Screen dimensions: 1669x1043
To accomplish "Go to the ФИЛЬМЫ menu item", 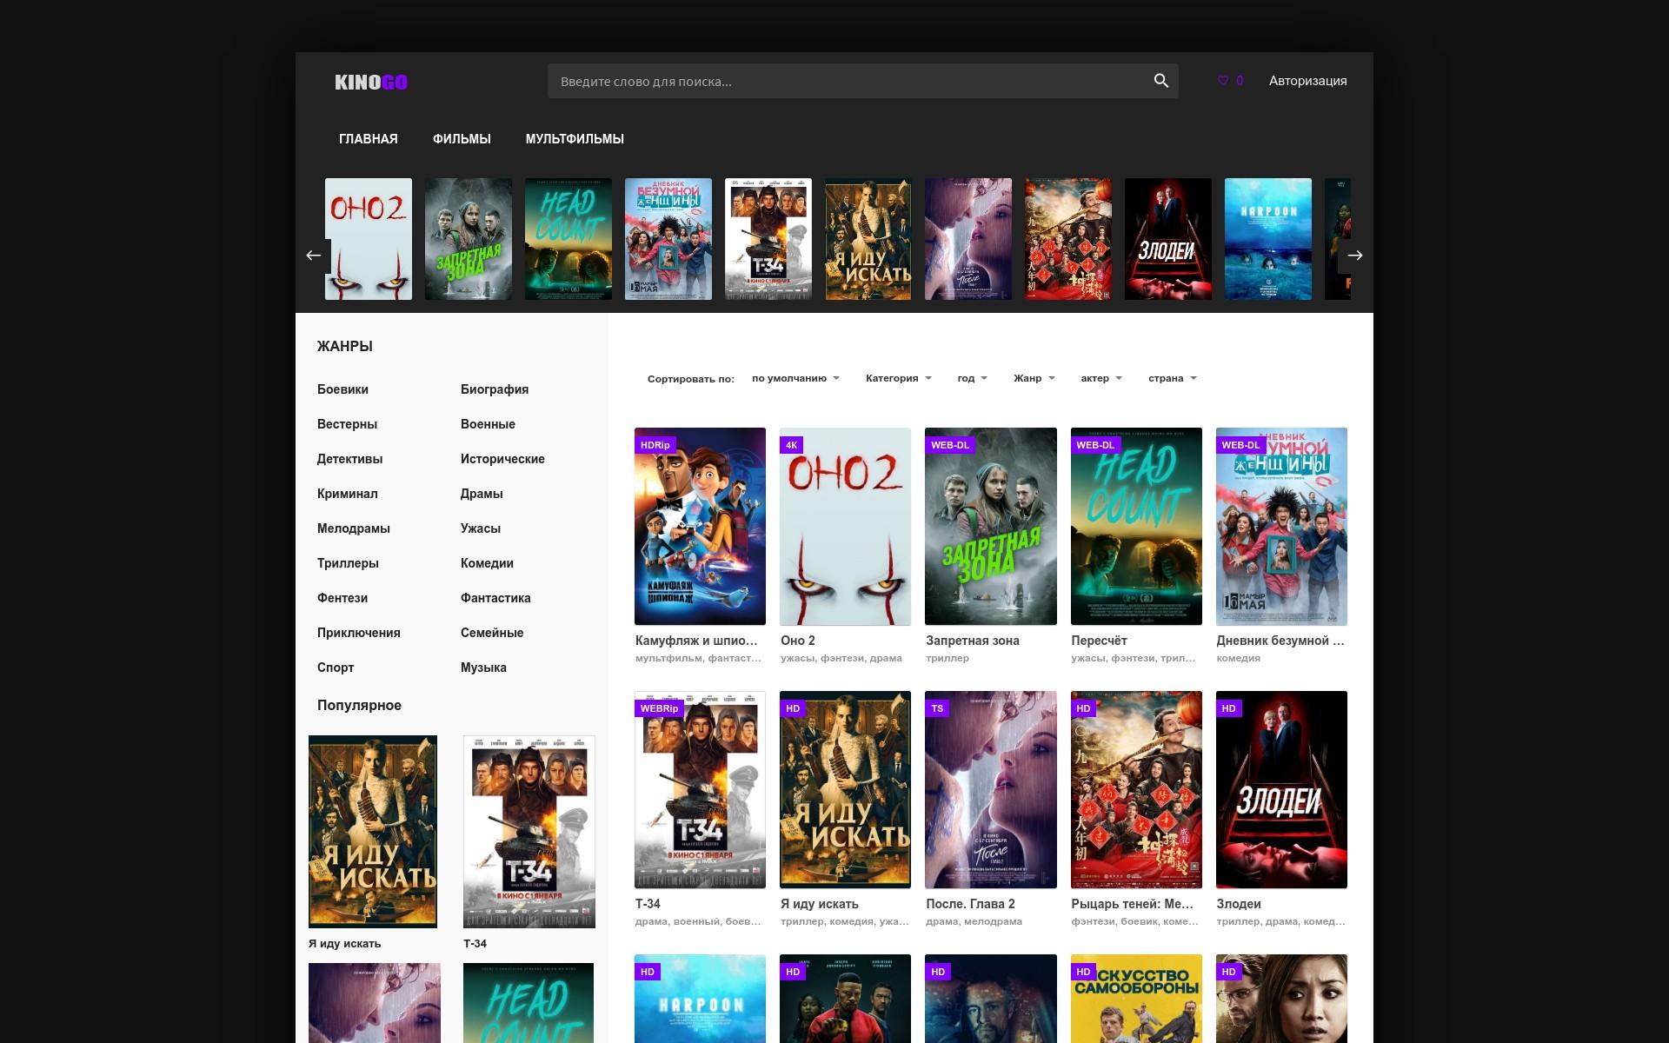I will (x=462, y=139).
